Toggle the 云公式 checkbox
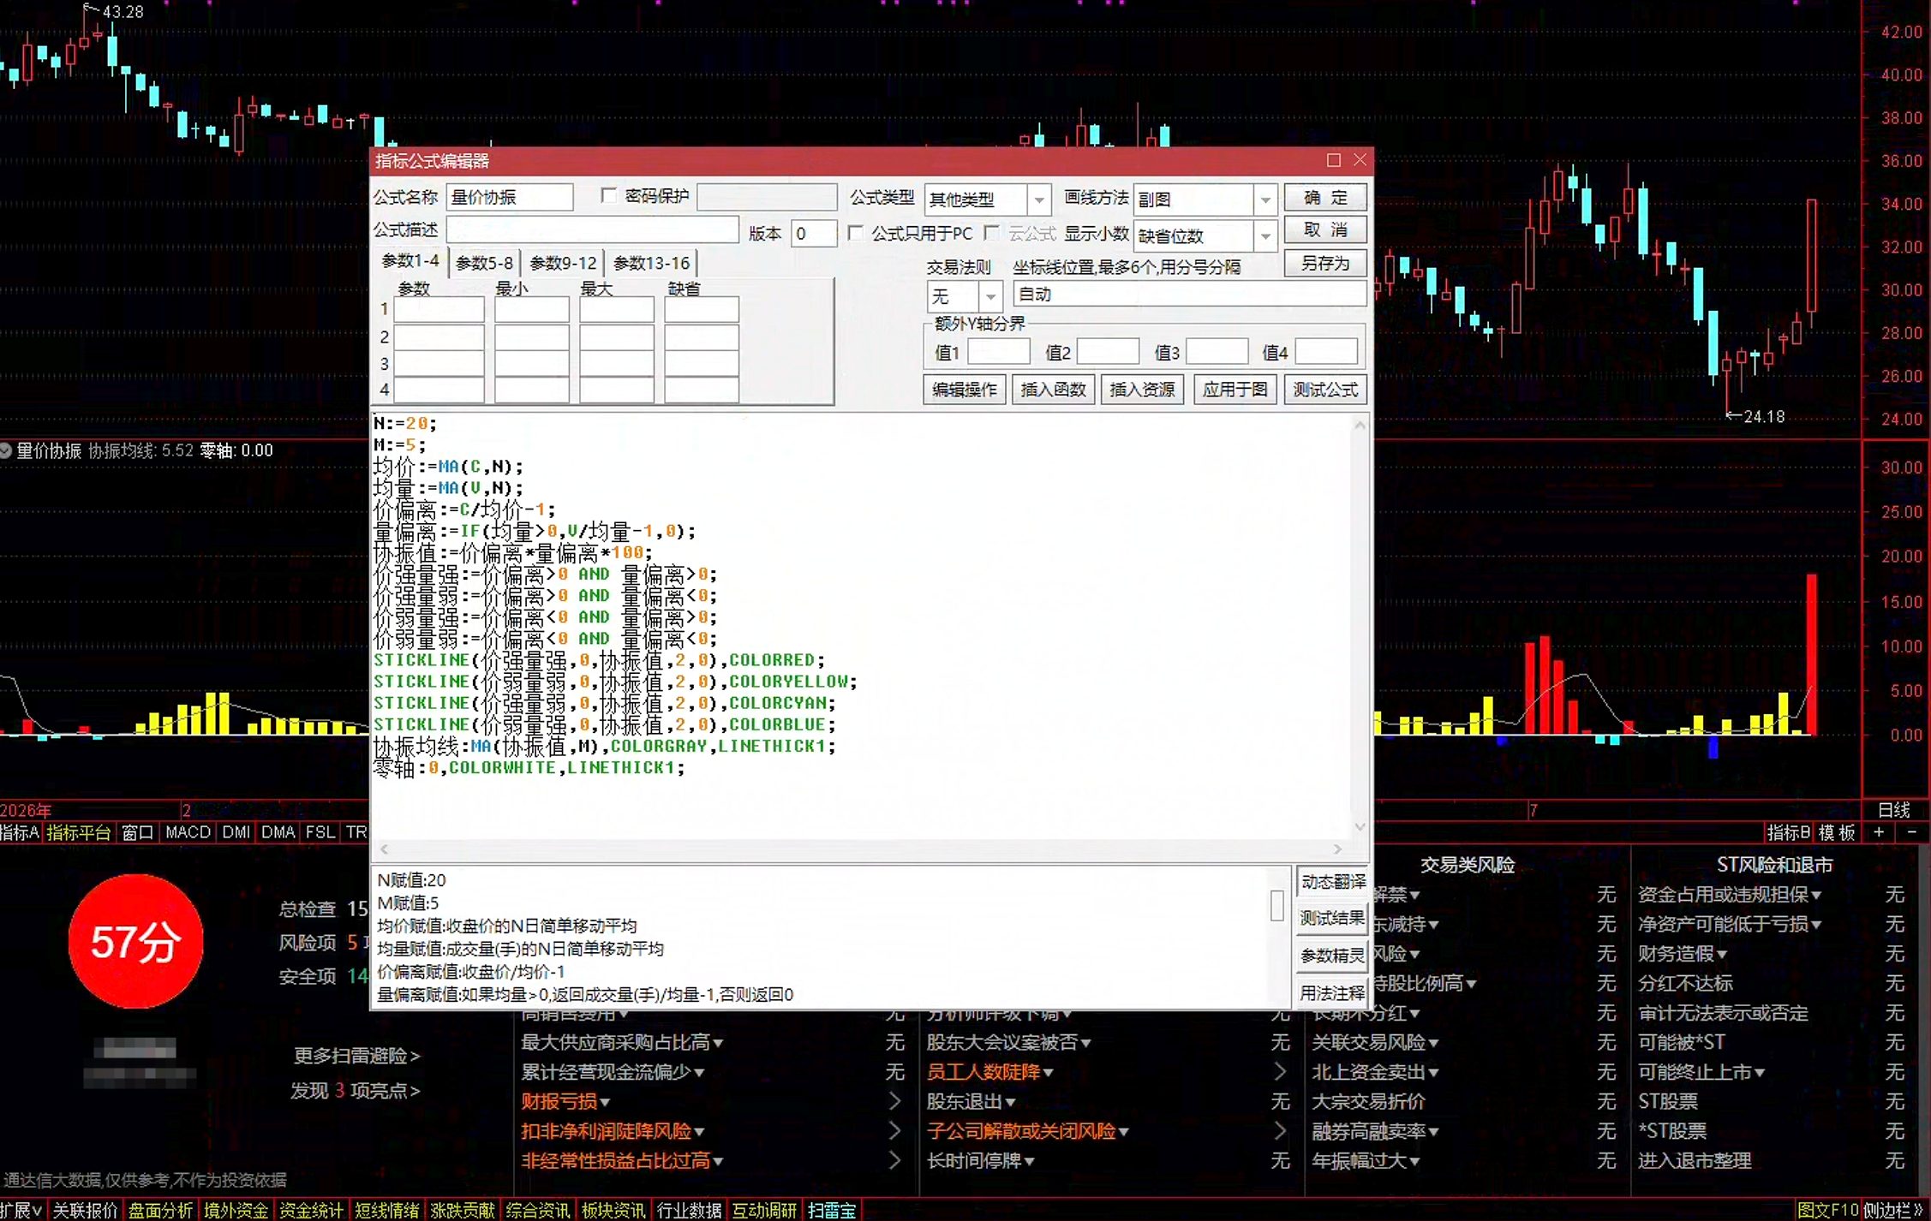The width and height of the screenshot is (1931, 1221). (x=992, y=233)
